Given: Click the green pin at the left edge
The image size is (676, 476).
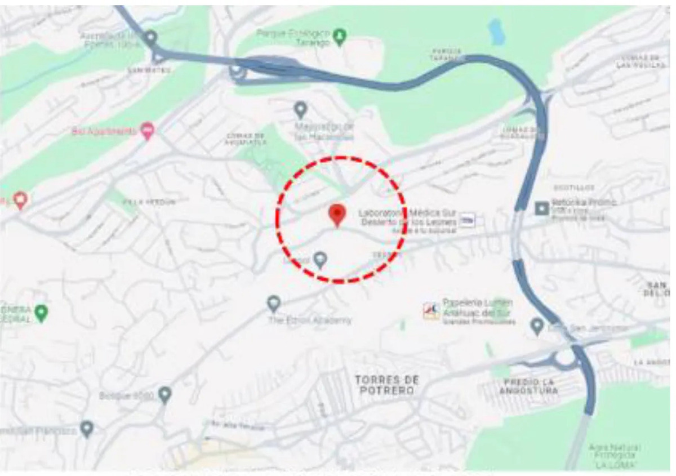Looking at the screenshot, I should [x=41, y=313].
